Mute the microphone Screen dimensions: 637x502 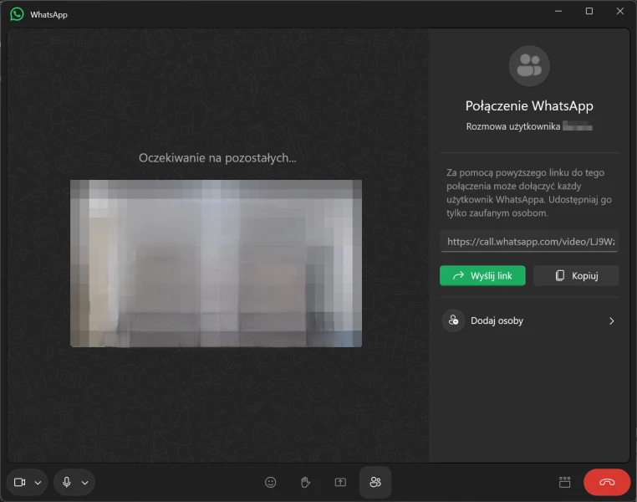coord(66,483)
